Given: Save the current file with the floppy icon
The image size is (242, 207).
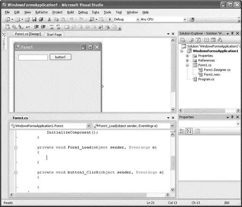Looking at the screenshot, I should click(x=34, y=19).
